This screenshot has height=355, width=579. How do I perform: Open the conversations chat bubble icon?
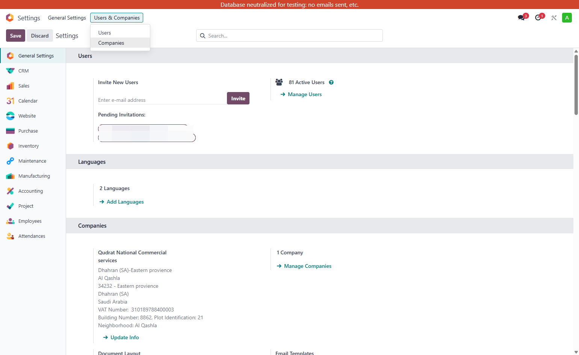(522, 18)
